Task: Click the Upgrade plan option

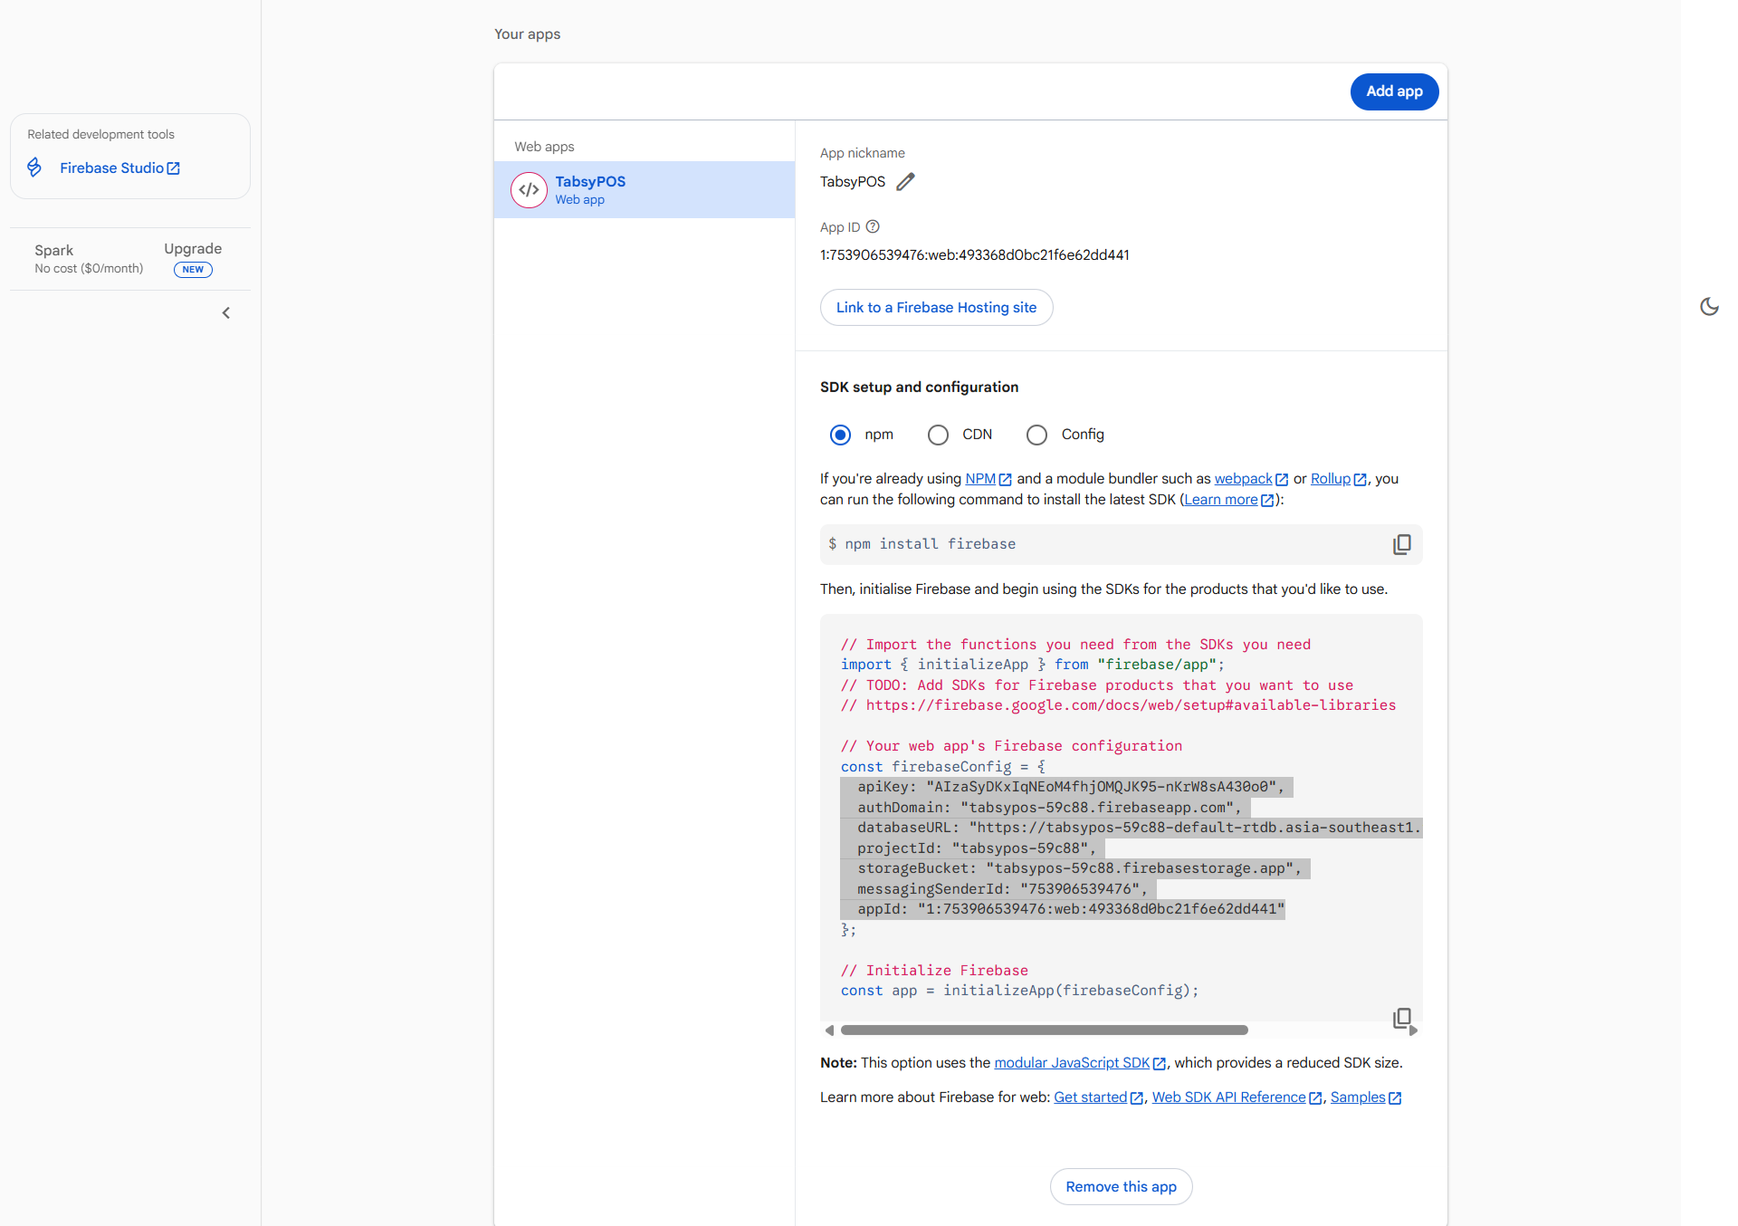Action: 193,249
